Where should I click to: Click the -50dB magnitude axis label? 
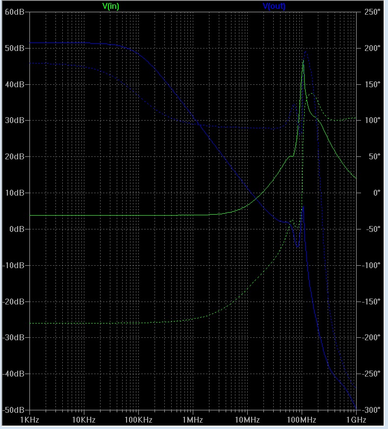click(x=13, y=410)
